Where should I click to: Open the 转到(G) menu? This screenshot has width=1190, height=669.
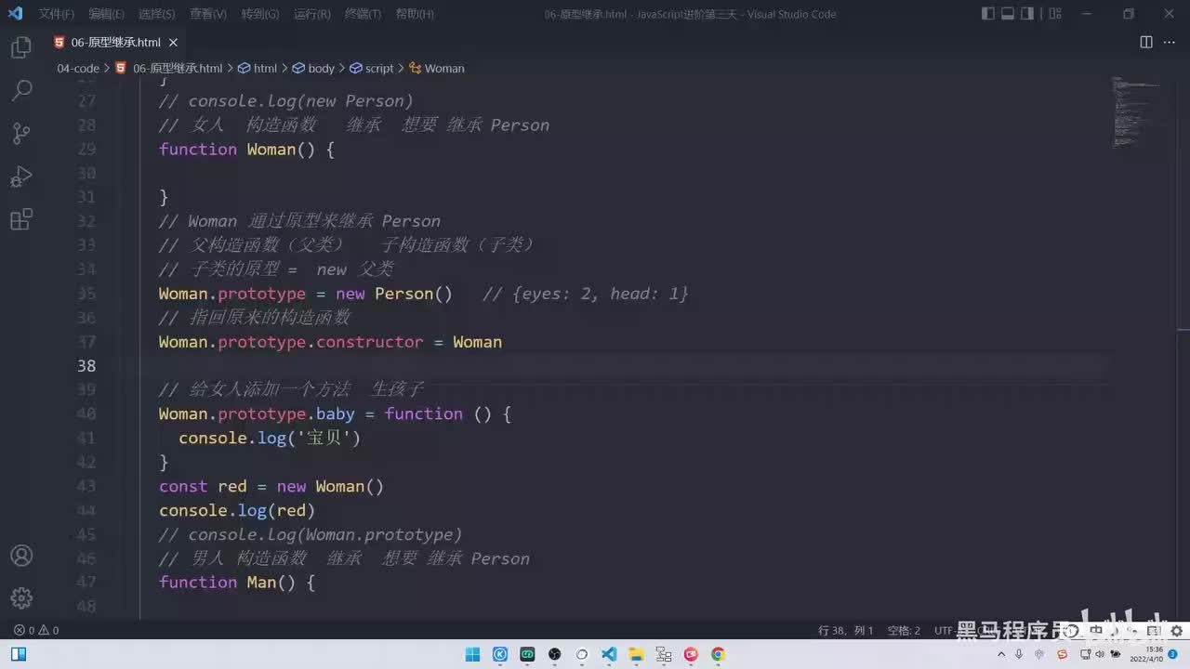259,14
